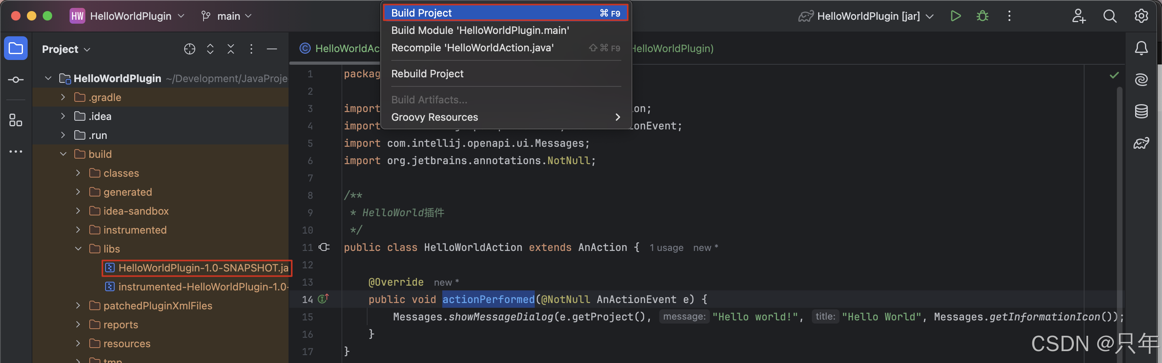Open Project view mode dropdown

66,49
